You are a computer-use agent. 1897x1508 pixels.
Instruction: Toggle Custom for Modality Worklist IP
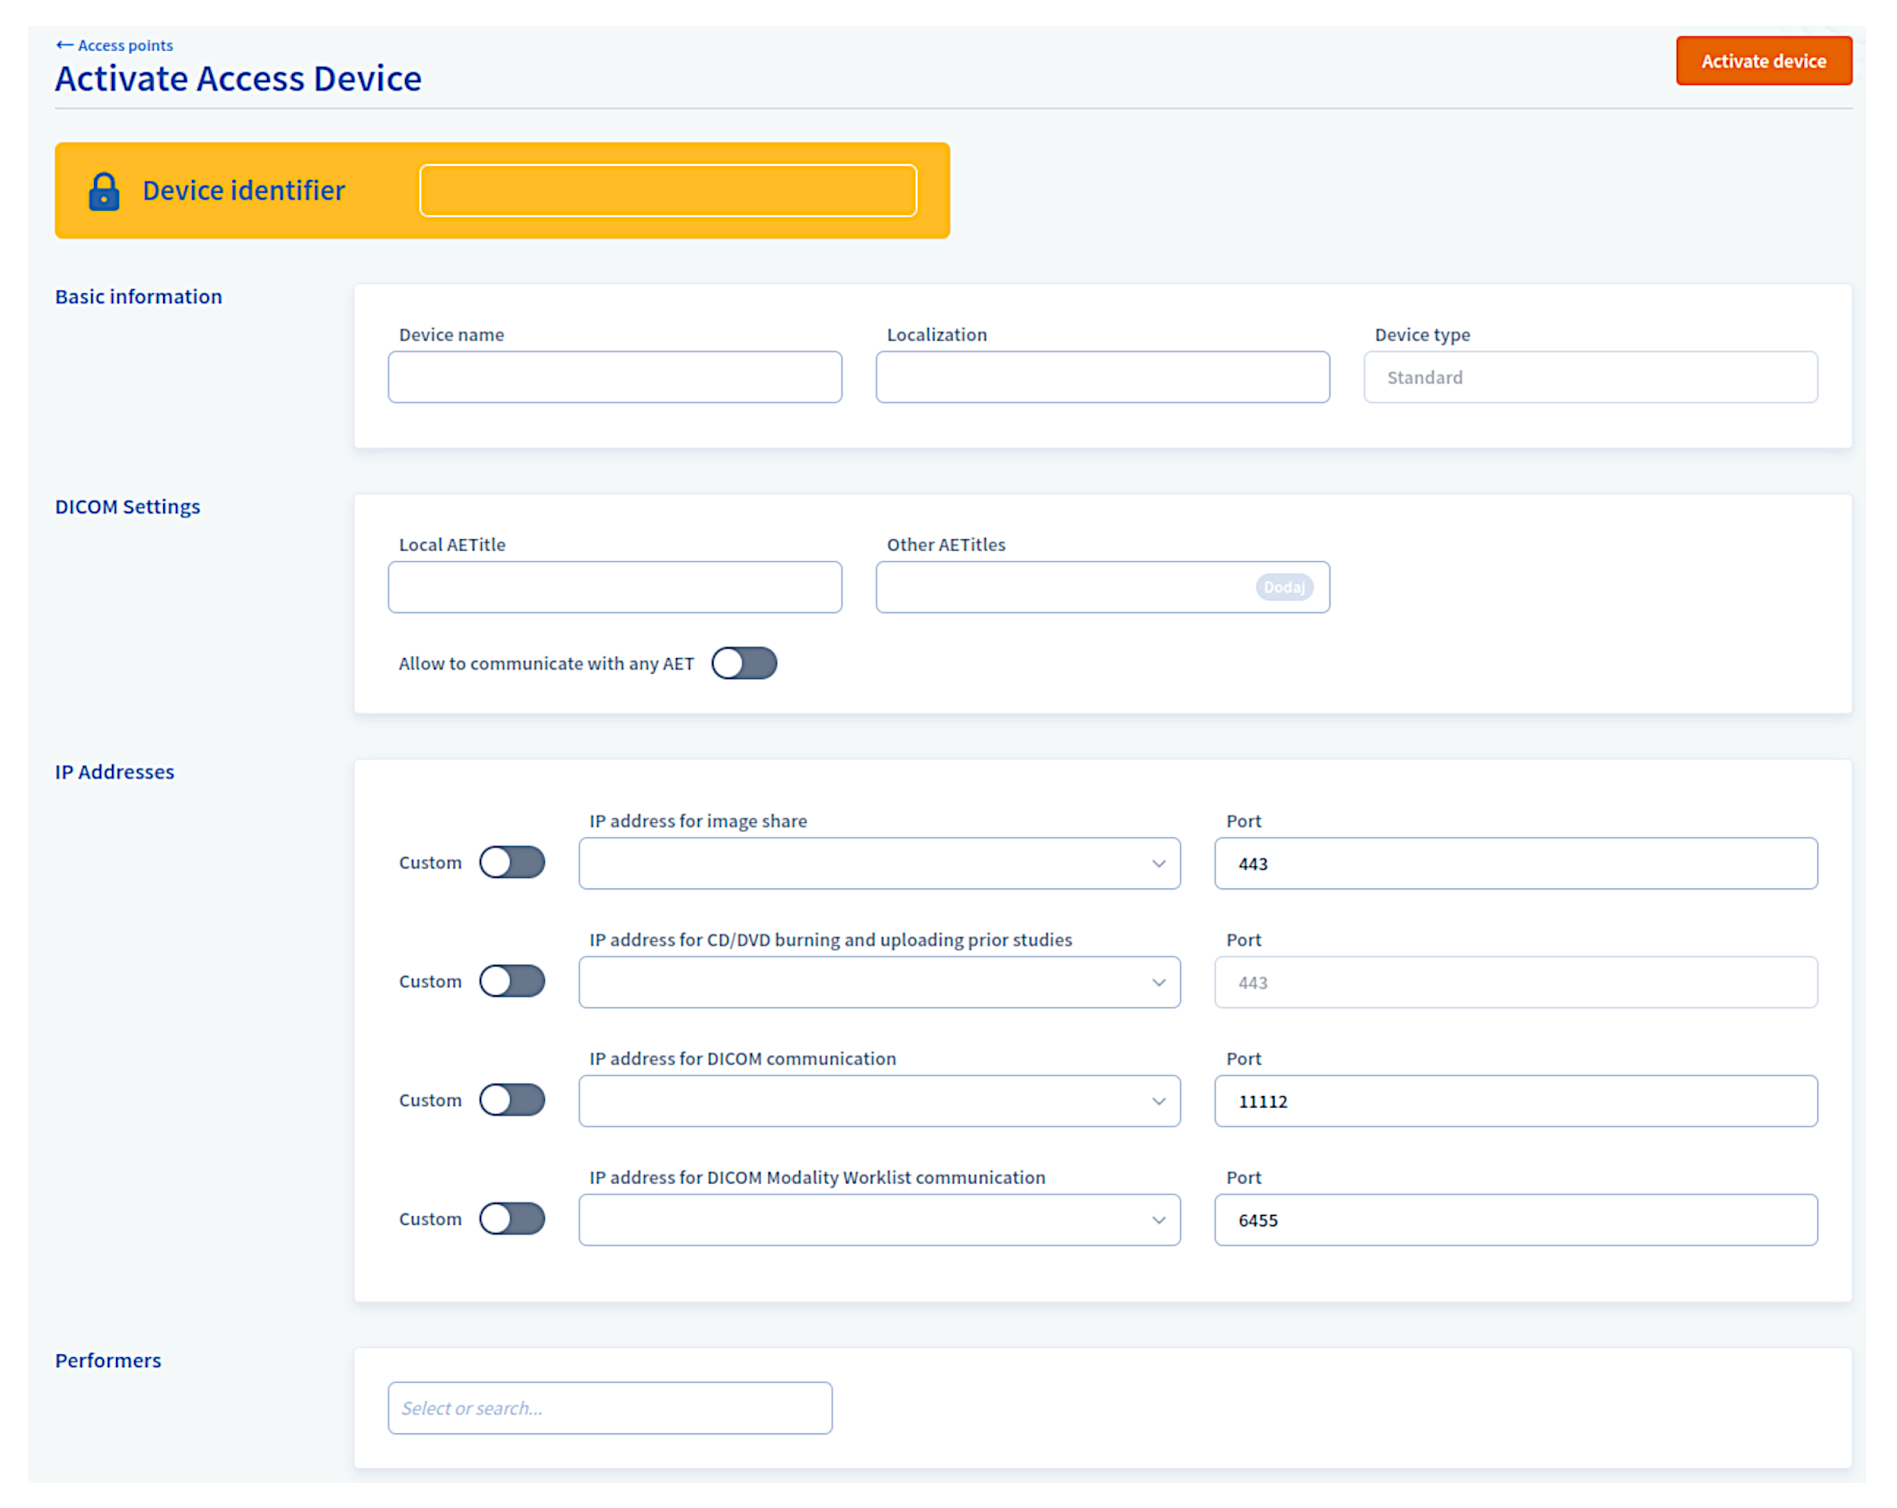point(512,1219)
